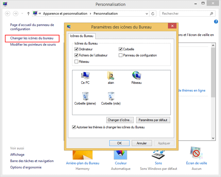This screenshot has width=221, height=177.
Task: Open recent locations dropdown arrow
Action: pos(22,14)
